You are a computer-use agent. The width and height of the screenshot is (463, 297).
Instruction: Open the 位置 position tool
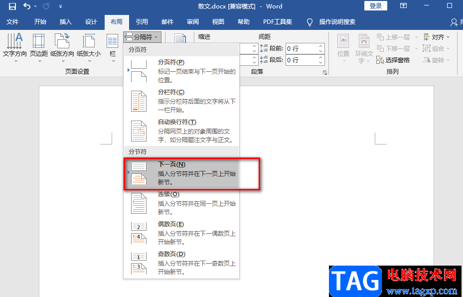(x=343, y=48)
